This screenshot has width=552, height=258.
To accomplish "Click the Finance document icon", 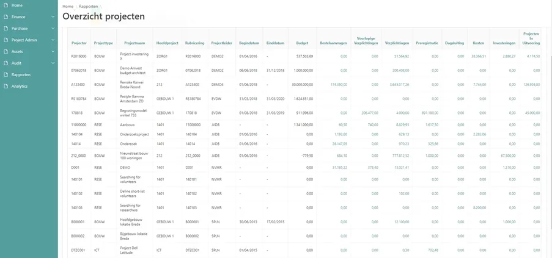I will pyautogui.click(x=6, y=17).
